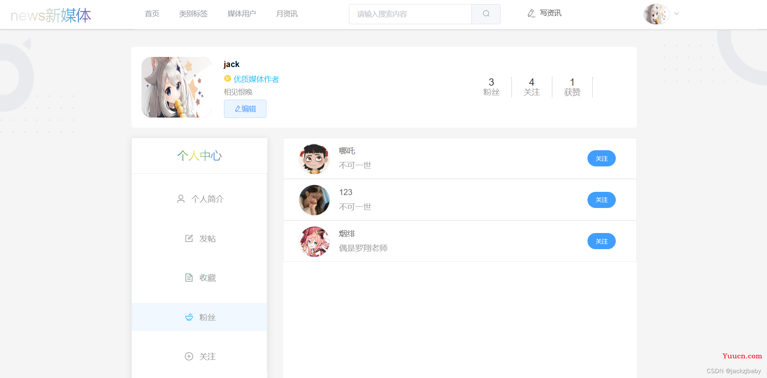This screenshot has width=767, height=378.
Task: Click the 编辑 profile button
Action: (245, 109)
